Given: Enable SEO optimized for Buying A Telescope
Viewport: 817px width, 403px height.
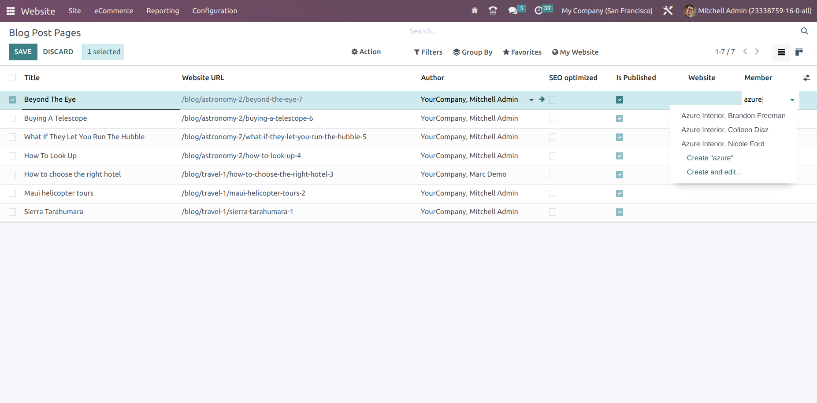Looking at the screenshot, I should pos(553,118).
